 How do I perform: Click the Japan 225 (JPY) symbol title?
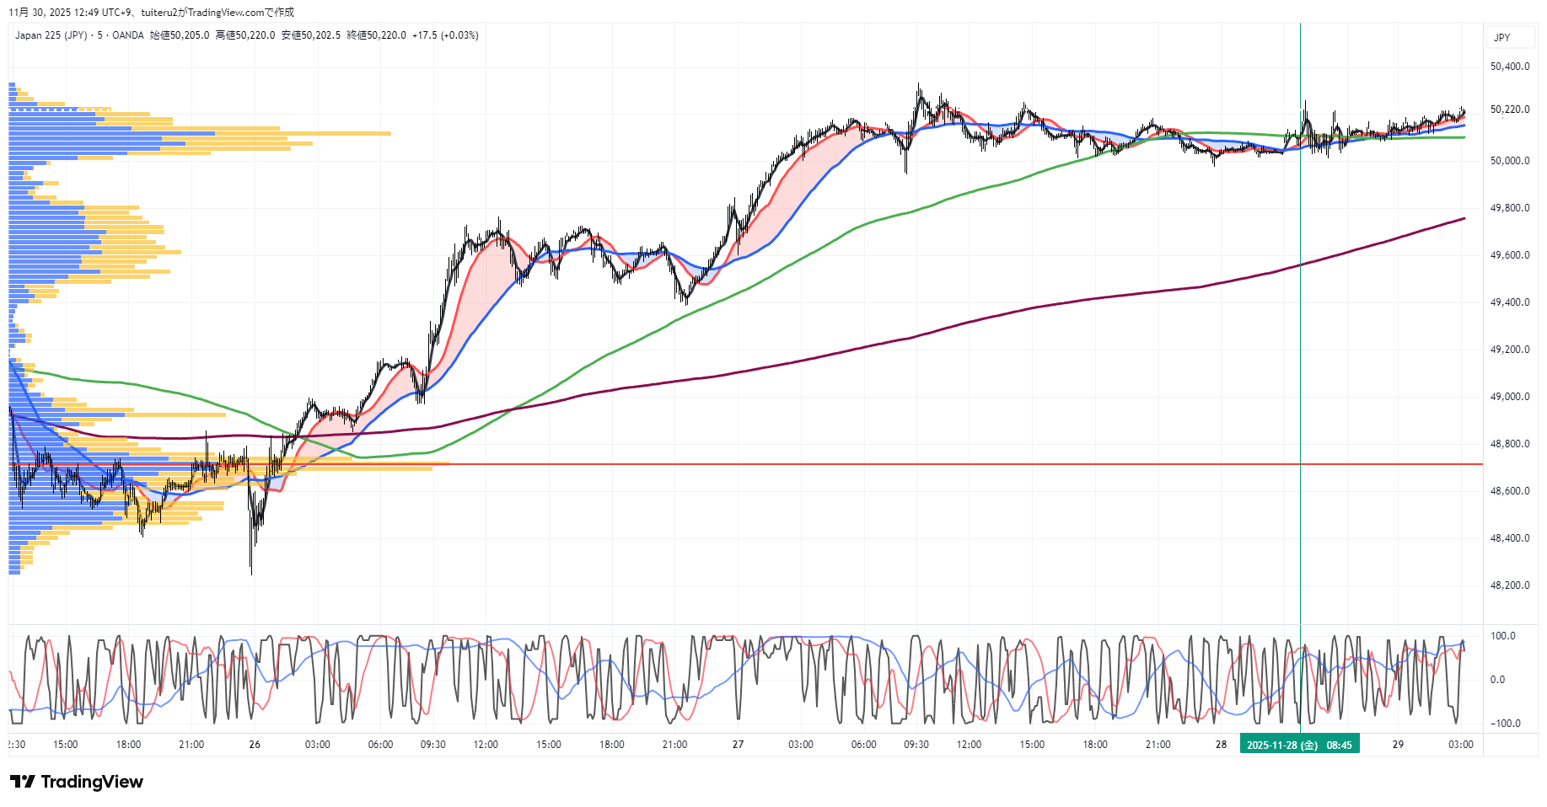(x=51, y=35)
